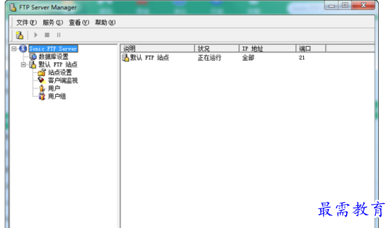Open the 文件(F) menu
This screenshot has width=390, height=228.
(26, 23)
